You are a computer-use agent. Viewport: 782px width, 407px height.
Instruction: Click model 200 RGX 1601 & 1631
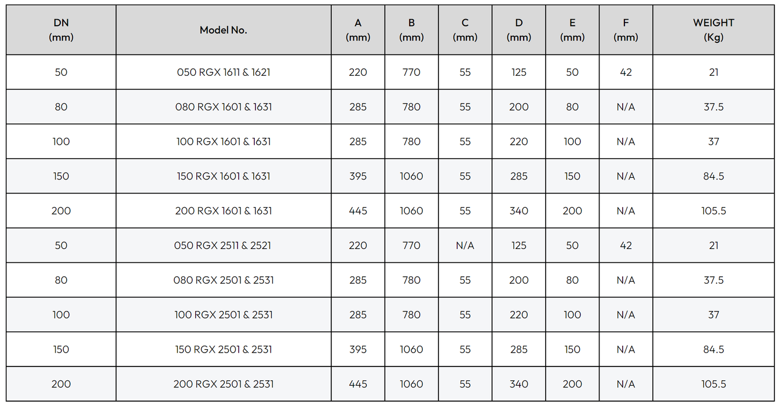point(224,211)
